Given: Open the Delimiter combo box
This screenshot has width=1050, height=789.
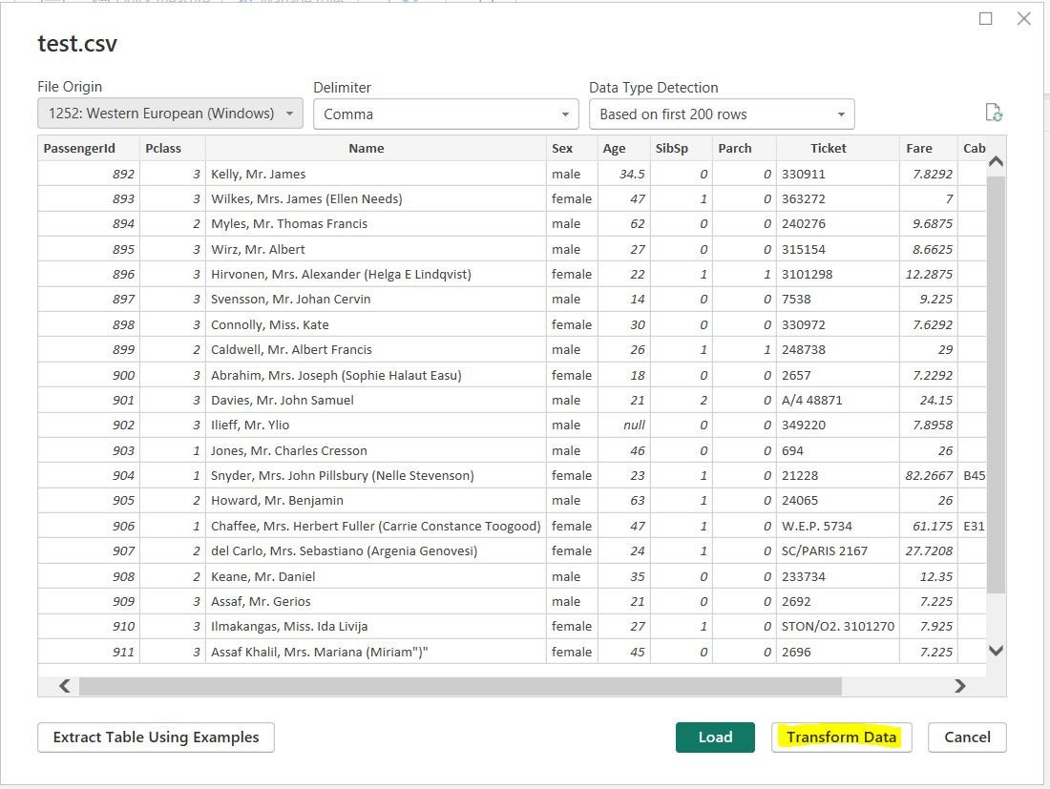Looking at the screenshot, I should (x=445, y=113).
